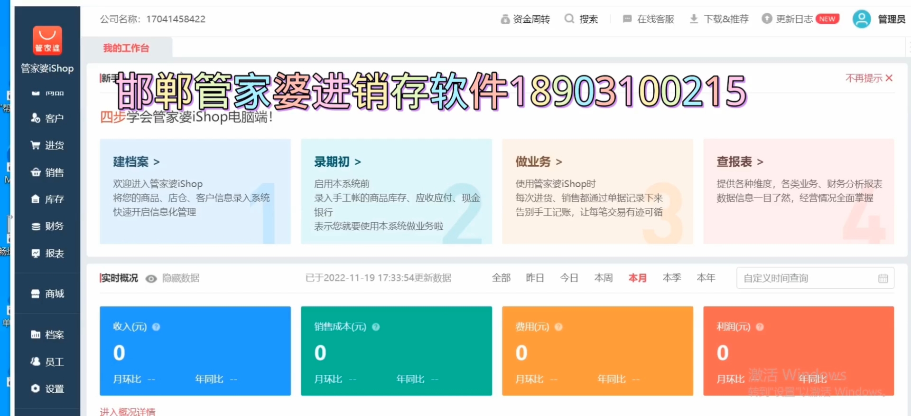Open 销售 in the sidebar
Viewport: 911px width, 416px height.
pyautogui.click(x=47, y=172)
